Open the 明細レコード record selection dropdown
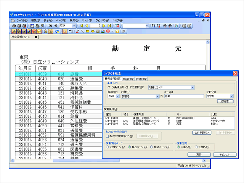244x183 pixels. [x=192, y=87]
